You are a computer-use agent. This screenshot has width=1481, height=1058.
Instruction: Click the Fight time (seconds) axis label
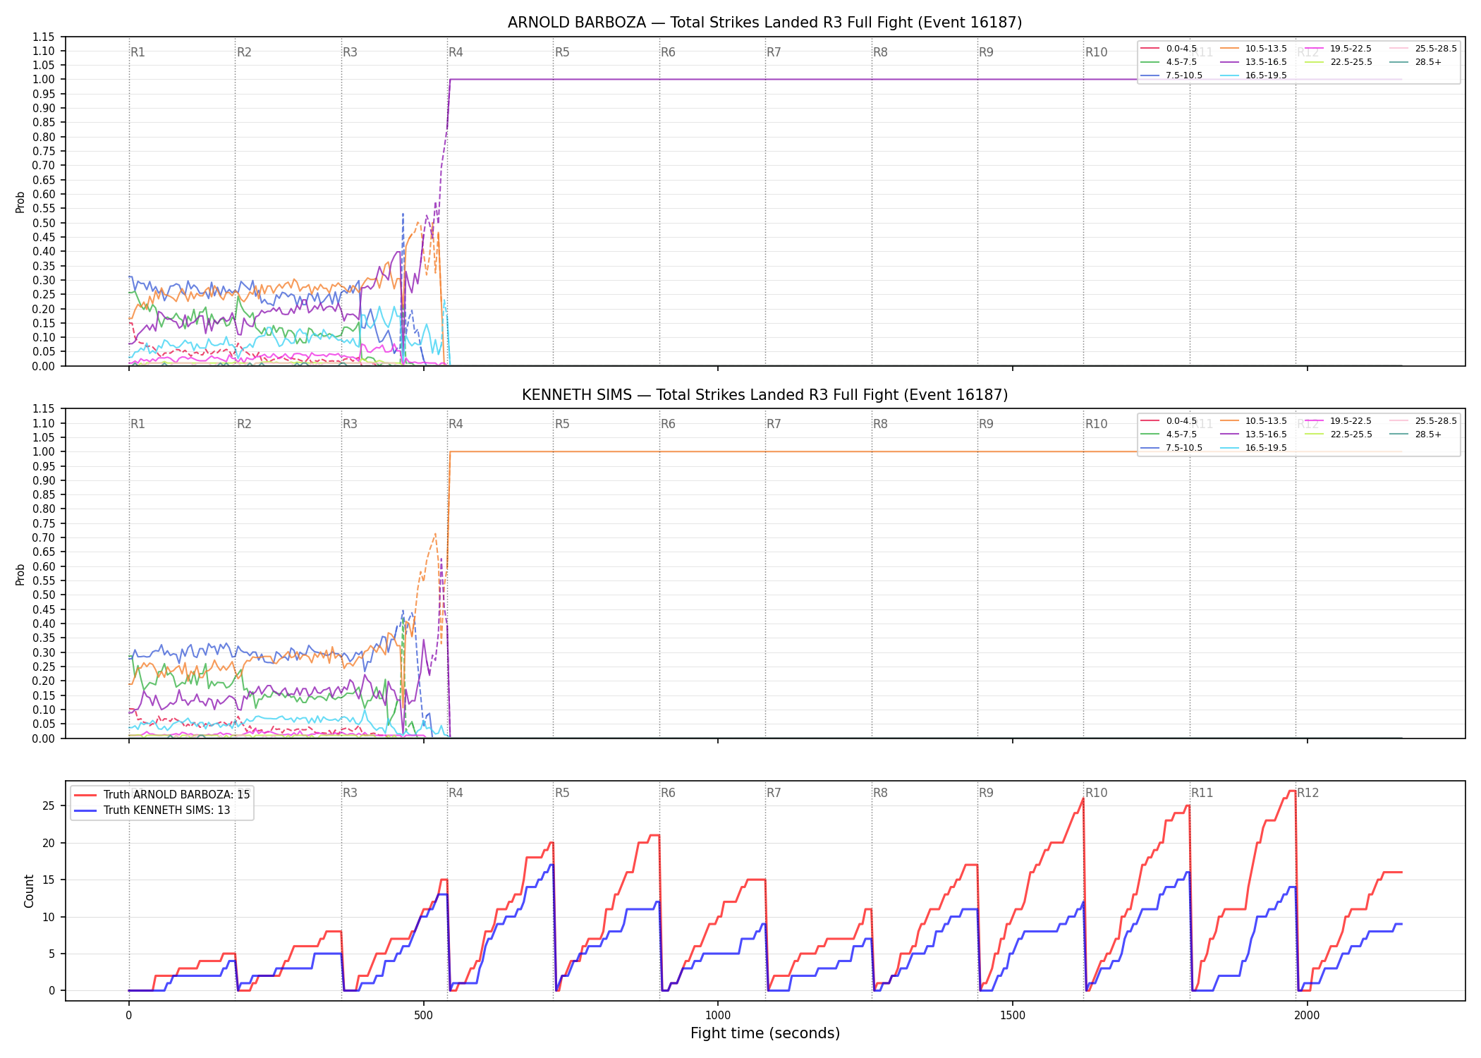click(765, 1033)
